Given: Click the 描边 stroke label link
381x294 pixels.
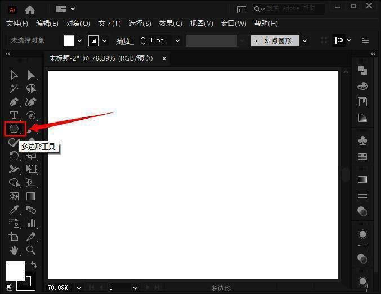Looking at the screenshot, I should 125,41.
